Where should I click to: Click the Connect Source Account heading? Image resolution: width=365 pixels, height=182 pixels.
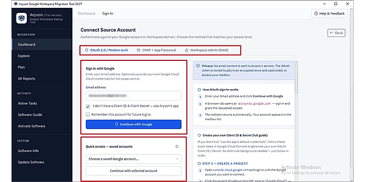tap(108, 30)
